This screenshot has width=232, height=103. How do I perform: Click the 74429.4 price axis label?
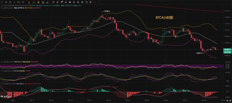[227, 17]
